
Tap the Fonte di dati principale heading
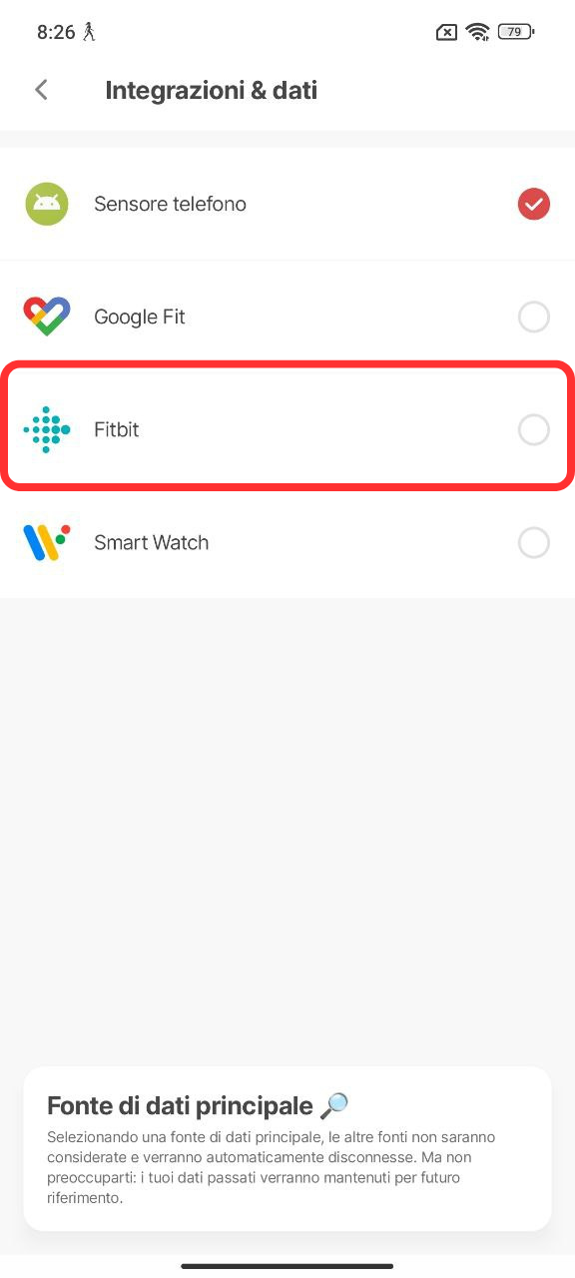pos(181,1105)
